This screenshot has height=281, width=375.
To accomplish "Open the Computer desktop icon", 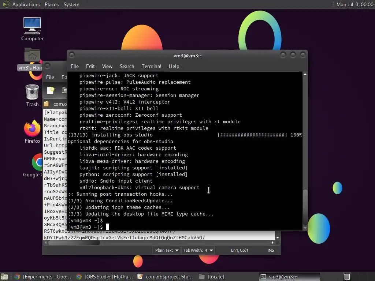I will pyautogui.click(x=32, y=29).
